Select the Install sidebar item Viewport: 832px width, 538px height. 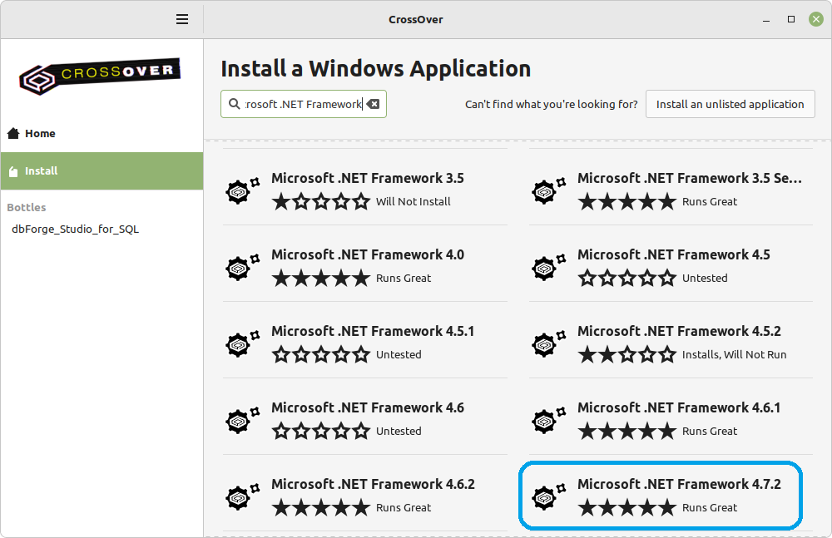[x=42, y=171]
